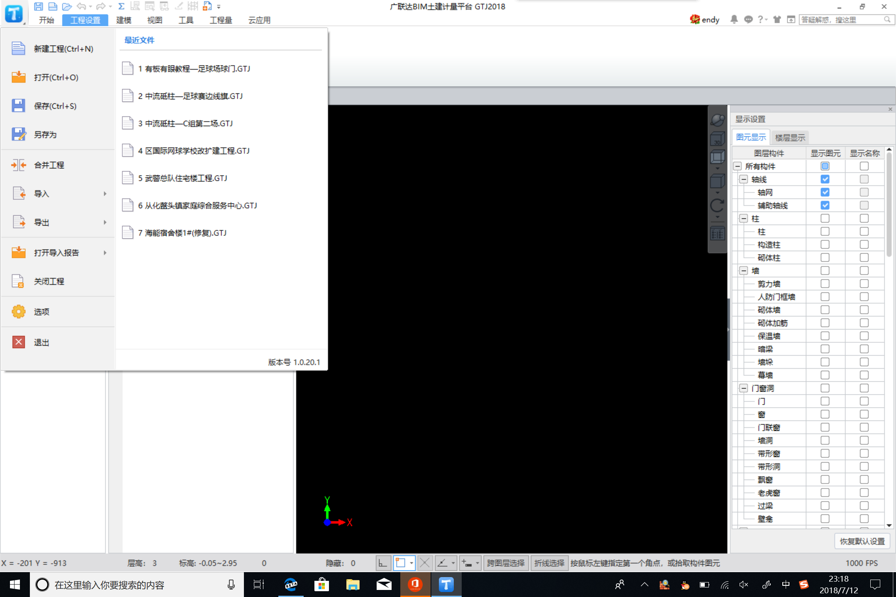The image size is (896, 597).
Task: Click the scroll-down arrow of display settings list
Action: pyautogui.click(x=889, y=525)
